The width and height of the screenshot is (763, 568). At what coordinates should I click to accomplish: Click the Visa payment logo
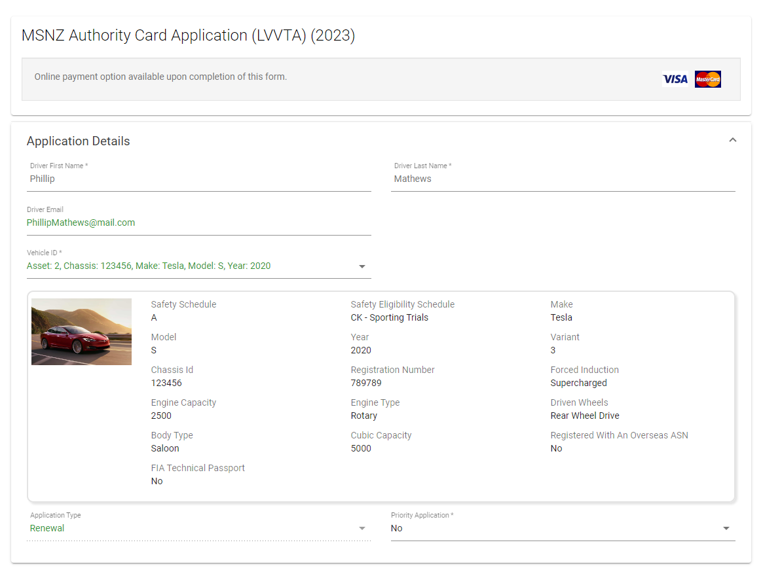point(675,79)
